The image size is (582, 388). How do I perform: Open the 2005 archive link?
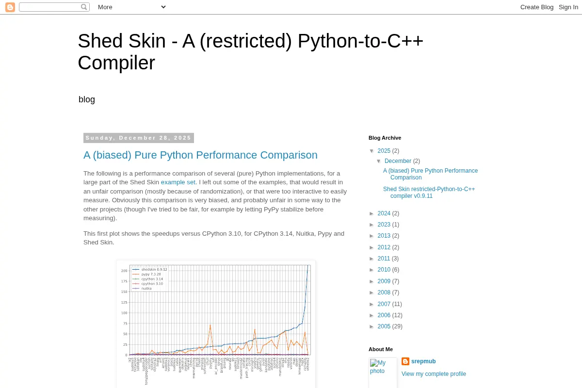pyautogui.click(x=384, y=326)
